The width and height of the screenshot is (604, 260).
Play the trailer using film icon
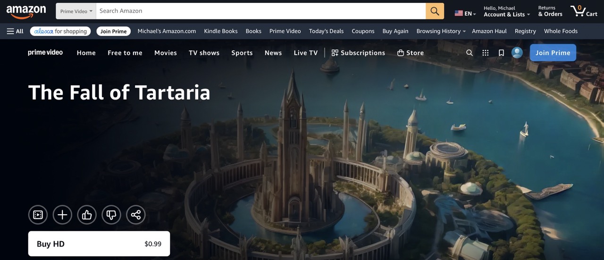coord(38,215)
